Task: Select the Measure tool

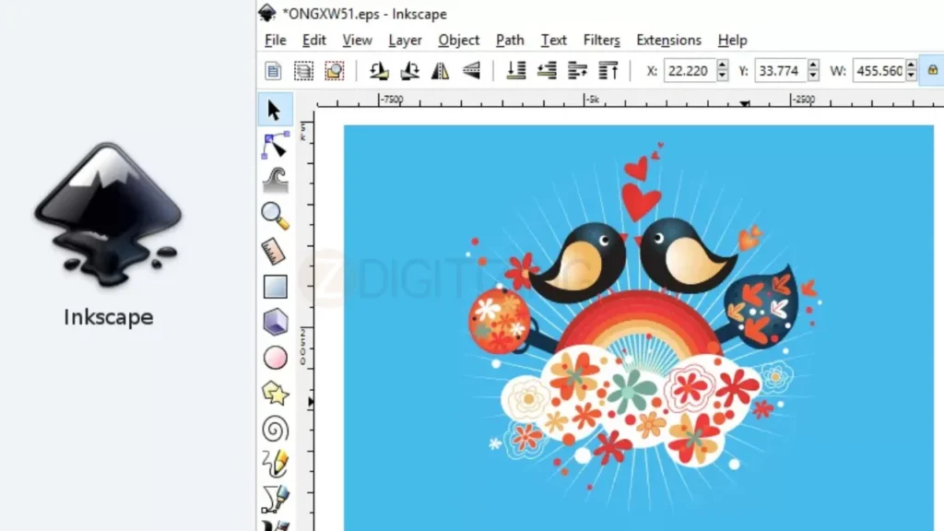Action: pyautogui.click(x=274, y=250)
